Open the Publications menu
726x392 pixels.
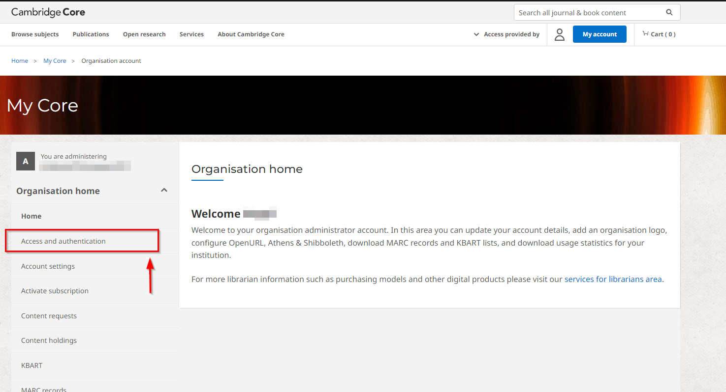(x=91, y=34)
